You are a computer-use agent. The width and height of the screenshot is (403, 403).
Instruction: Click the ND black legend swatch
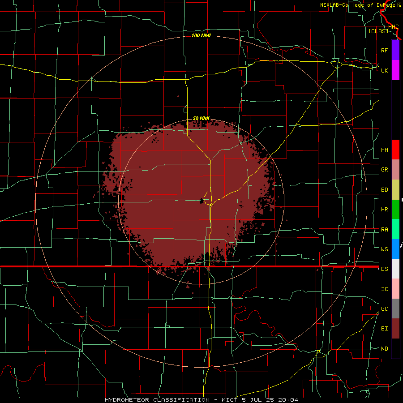point(395,348)
